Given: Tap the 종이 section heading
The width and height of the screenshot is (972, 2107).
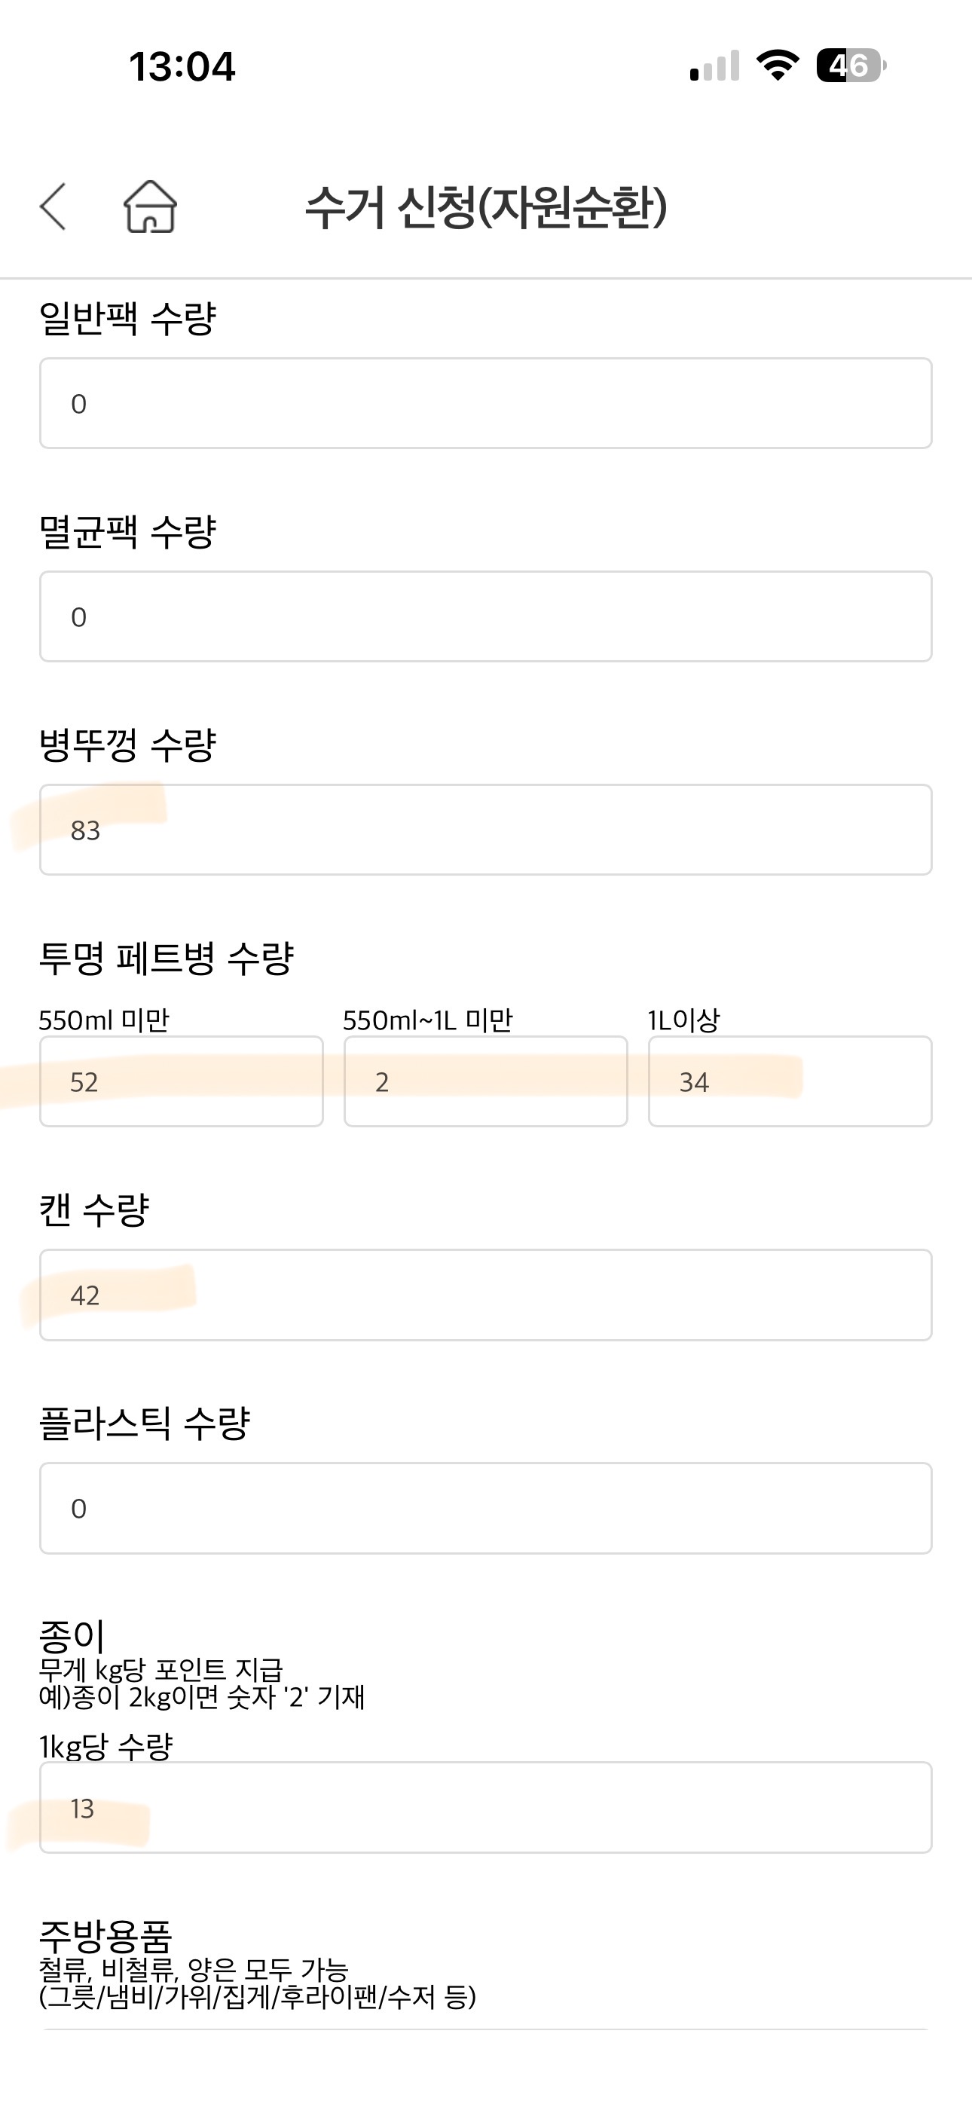Looking at the screenshot, I should (x=72, y=1636).
